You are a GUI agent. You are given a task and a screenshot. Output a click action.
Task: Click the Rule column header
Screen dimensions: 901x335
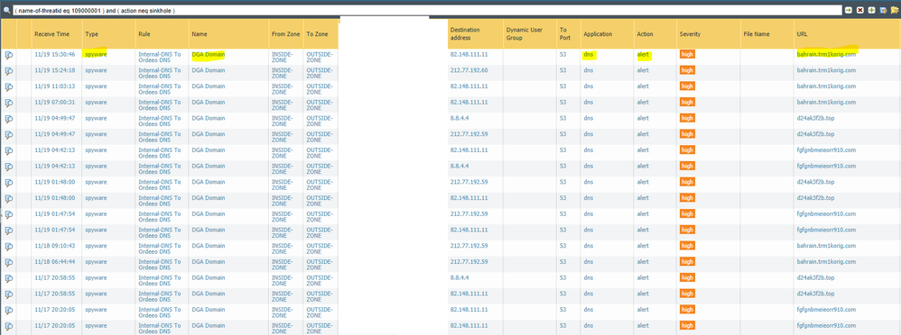pyautogui.click(x=162, y=34)
